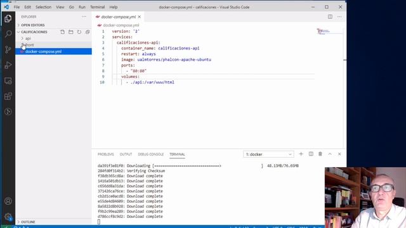Select the TERMINAL panel tab
Screen dimensions: 406x228
click(177, 154)
